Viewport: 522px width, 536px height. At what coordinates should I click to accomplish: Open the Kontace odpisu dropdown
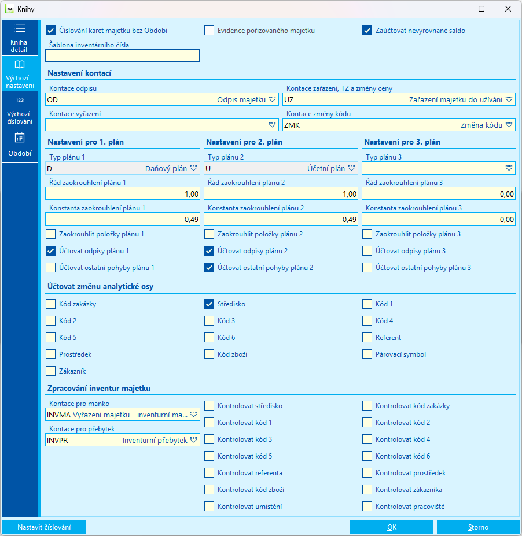(x=273, y=99)
